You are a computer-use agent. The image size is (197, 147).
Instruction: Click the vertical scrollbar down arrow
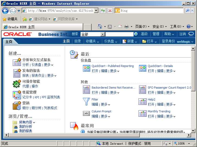[193, 131]
